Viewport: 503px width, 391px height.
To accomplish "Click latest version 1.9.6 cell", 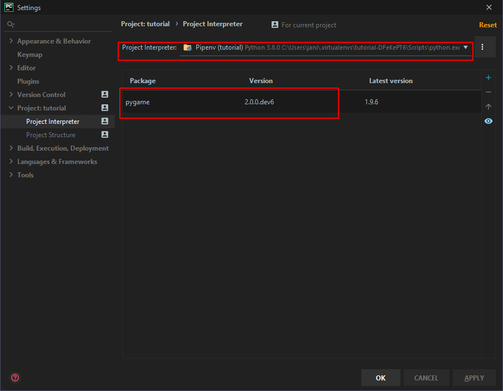I will click(371, 102).
